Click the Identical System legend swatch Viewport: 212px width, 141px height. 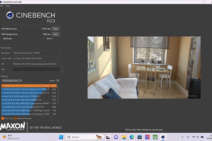[x=16, y=118]
